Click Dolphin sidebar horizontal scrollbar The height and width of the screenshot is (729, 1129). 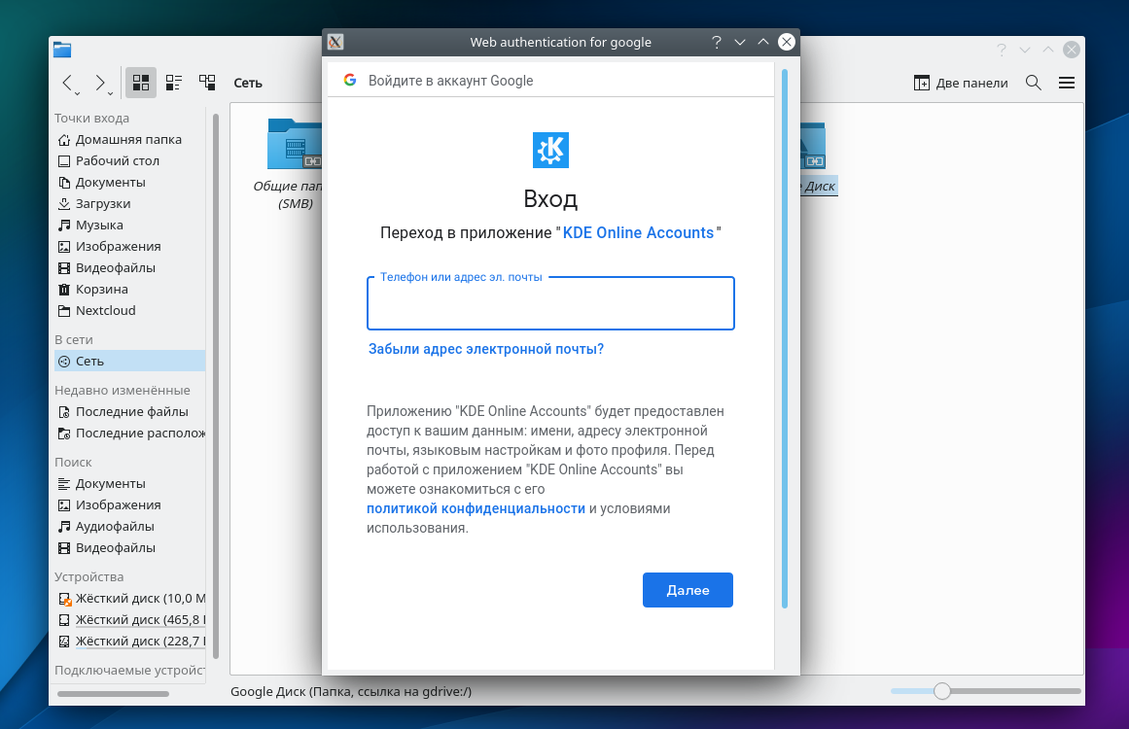tap(113, 694)
